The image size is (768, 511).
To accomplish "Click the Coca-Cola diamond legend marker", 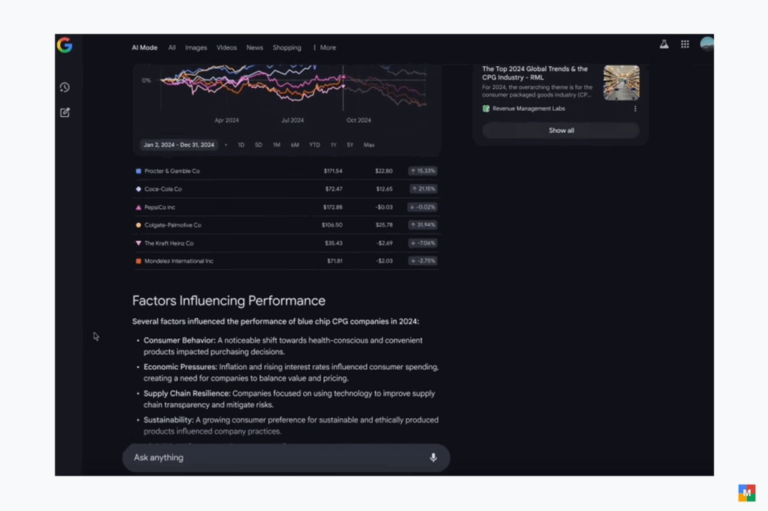I will 138,189.
